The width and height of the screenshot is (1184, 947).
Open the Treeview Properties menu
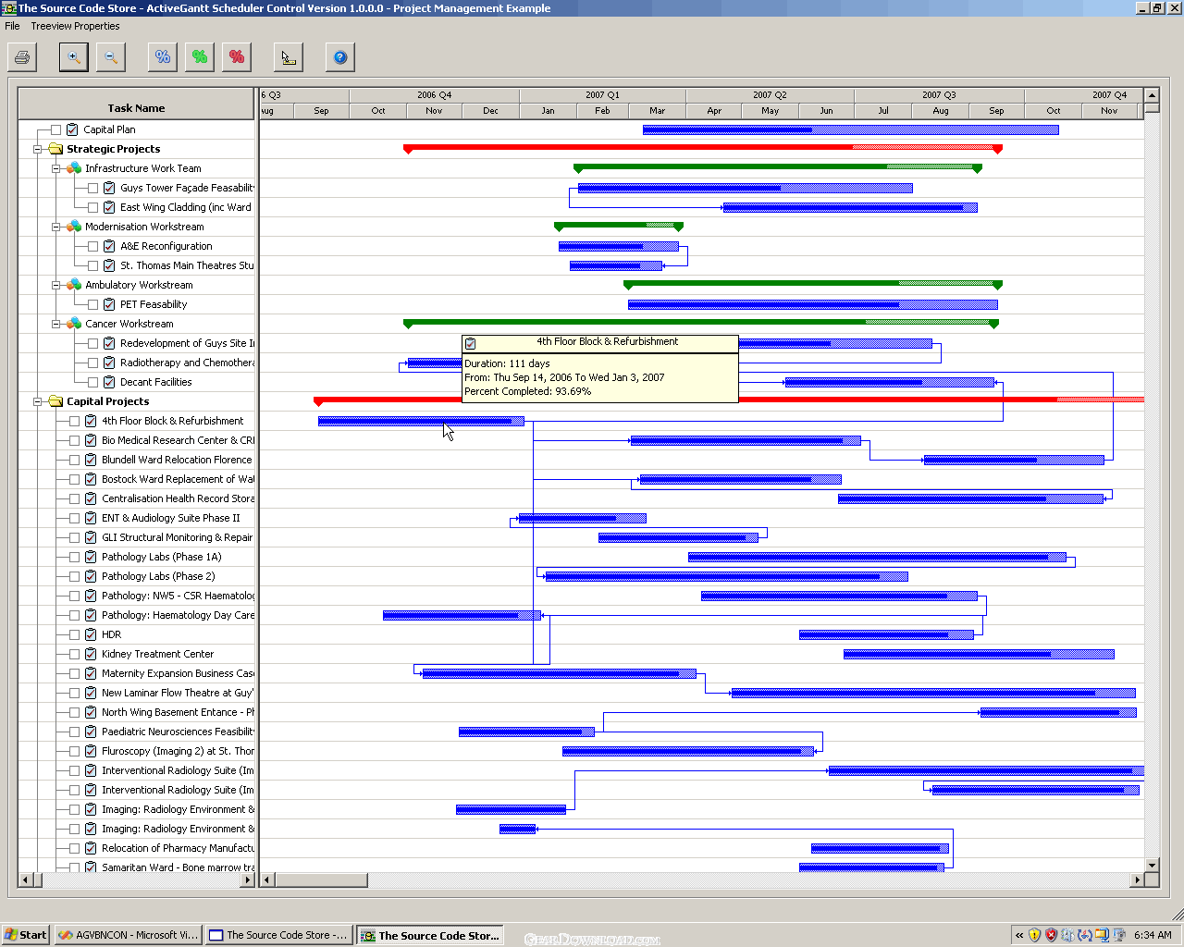75,26
